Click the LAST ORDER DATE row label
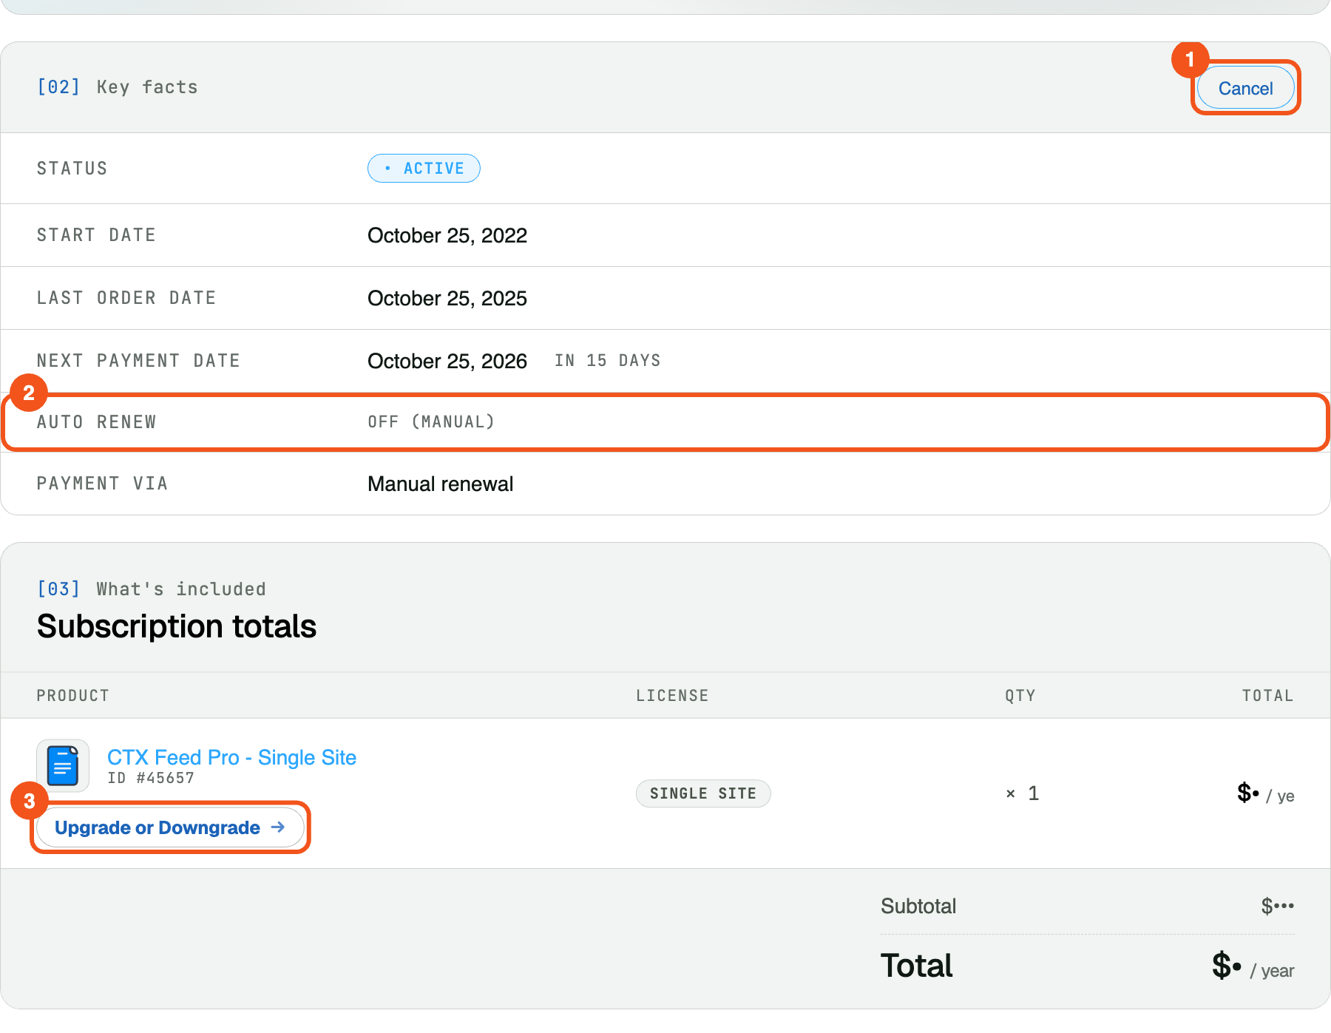Screen dimensions: 1331x1033 (126, 297)
